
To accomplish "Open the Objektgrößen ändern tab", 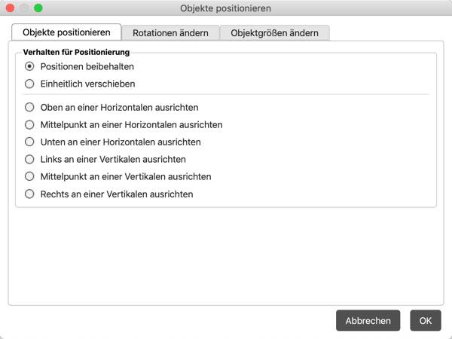I will click(275, 33).
